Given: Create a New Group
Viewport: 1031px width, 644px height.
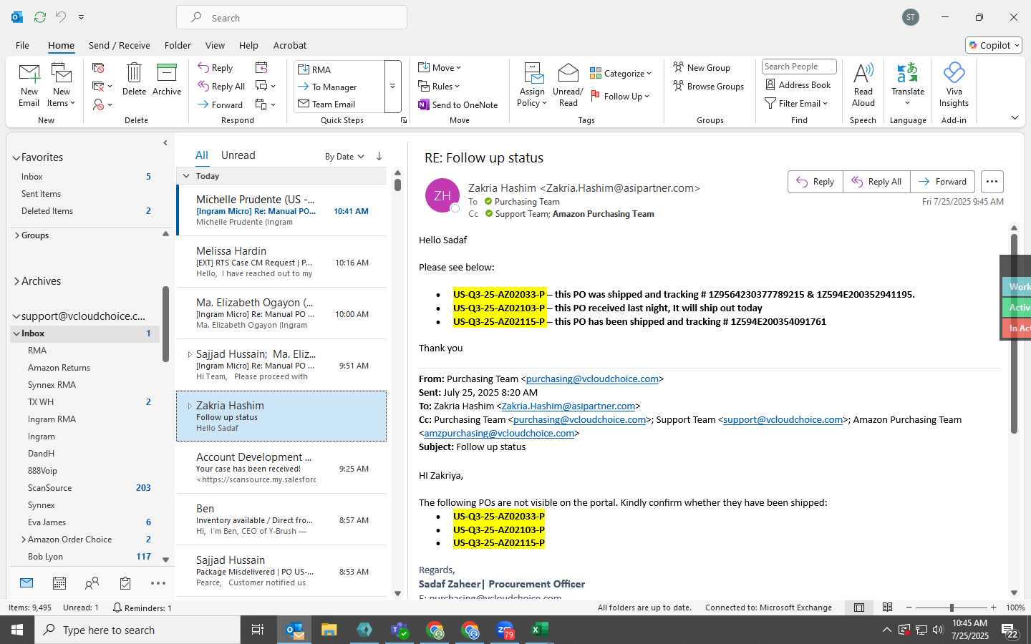Looking at the screenshot, I should tap(702, 68).
